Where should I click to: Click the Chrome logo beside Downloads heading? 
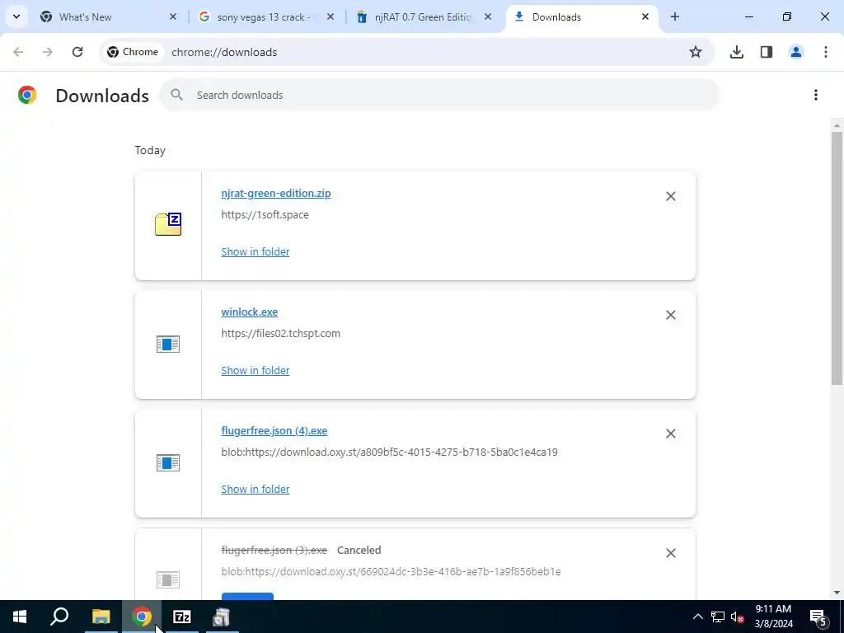[x=27, y=96]
